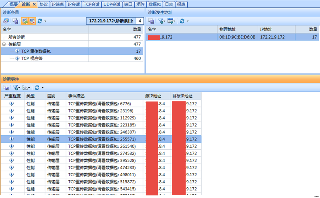This screenshot has width=320, height=198.
Task: Collapse the 传输层 tree node
Action: coord(4,44)
